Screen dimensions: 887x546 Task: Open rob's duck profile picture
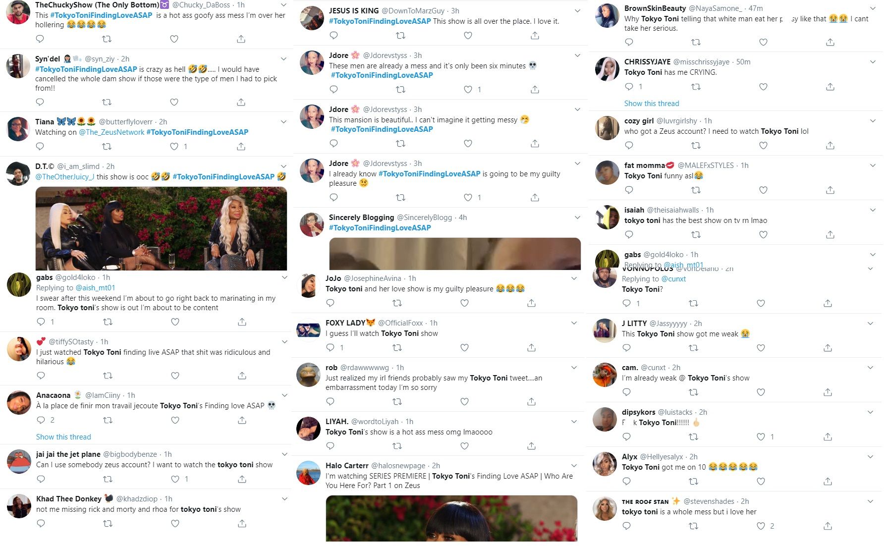coord(308,375)
